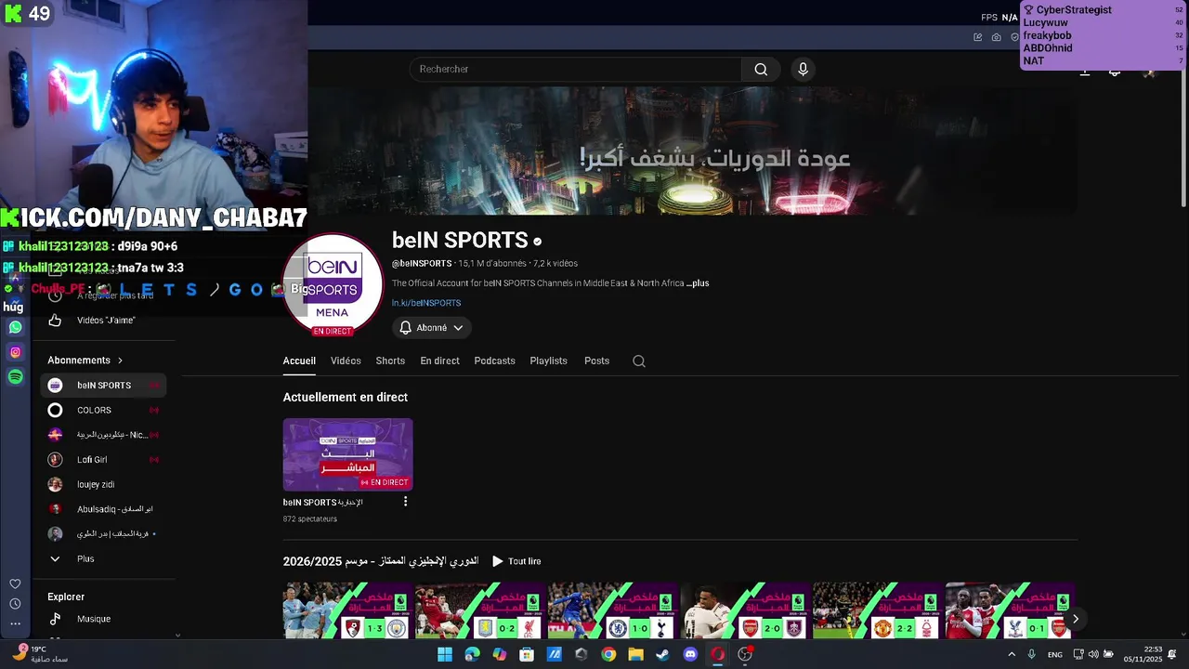Open the Playlists tab
The image size is (1189, 669).
[548, 361]
